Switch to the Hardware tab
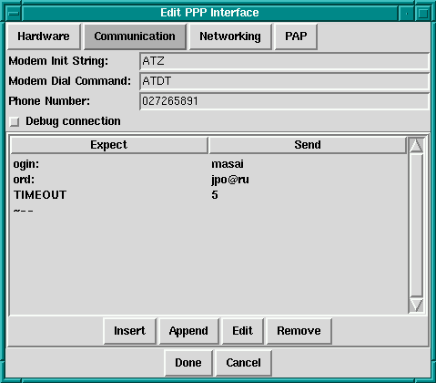 [44, 36]
